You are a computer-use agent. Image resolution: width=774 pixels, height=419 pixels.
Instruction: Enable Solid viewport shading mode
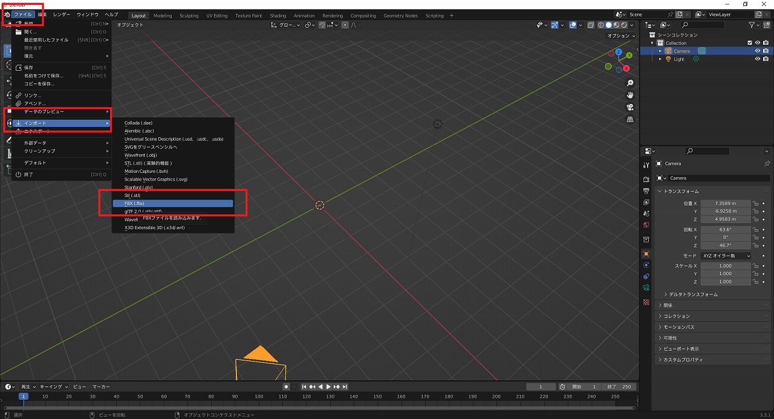609,24
